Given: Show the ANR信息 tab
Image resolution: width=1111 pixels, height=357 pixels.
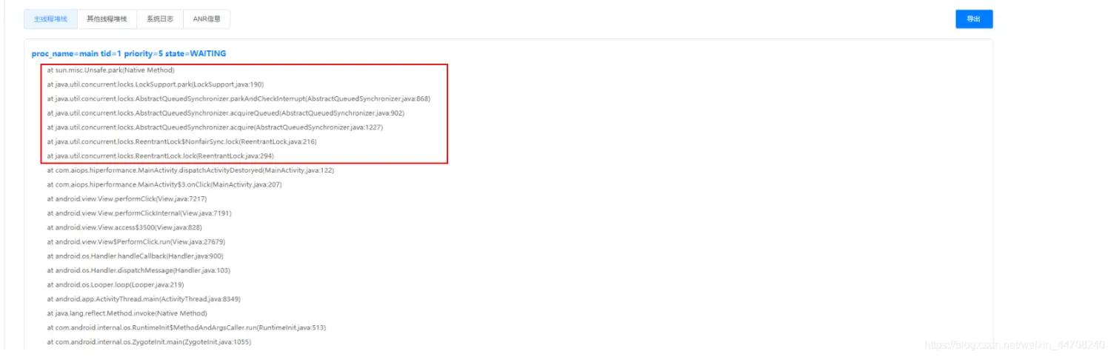Looking at the screenshot, I should tap(207, 19).
